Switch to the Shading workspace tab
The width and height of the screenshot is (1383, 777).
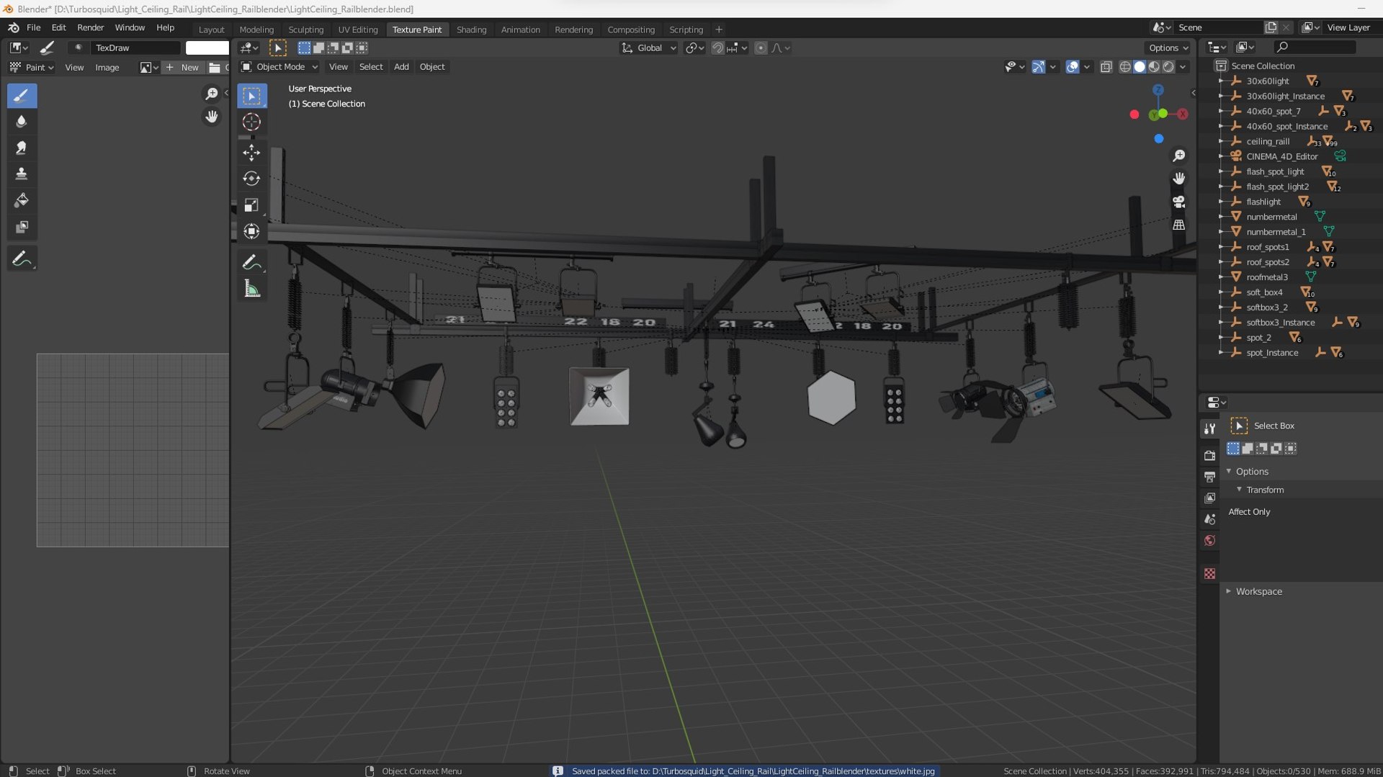(x=471, y=30)
